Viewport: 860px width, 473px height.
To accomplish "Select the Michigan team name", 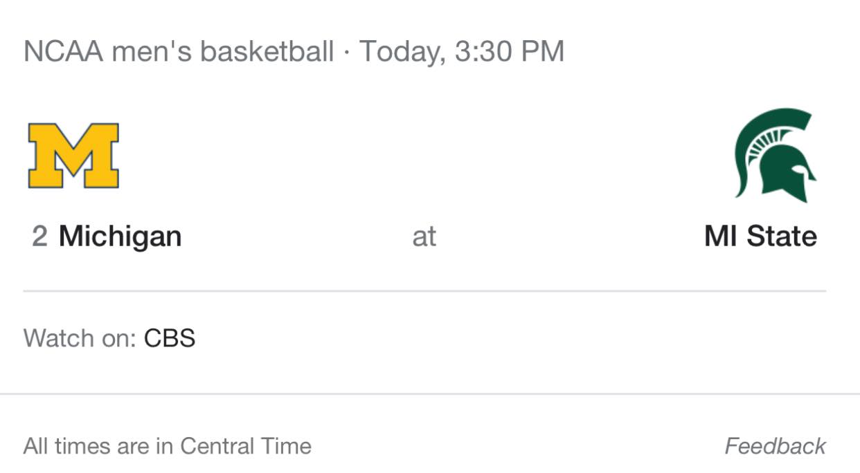I will click(120, 236).
